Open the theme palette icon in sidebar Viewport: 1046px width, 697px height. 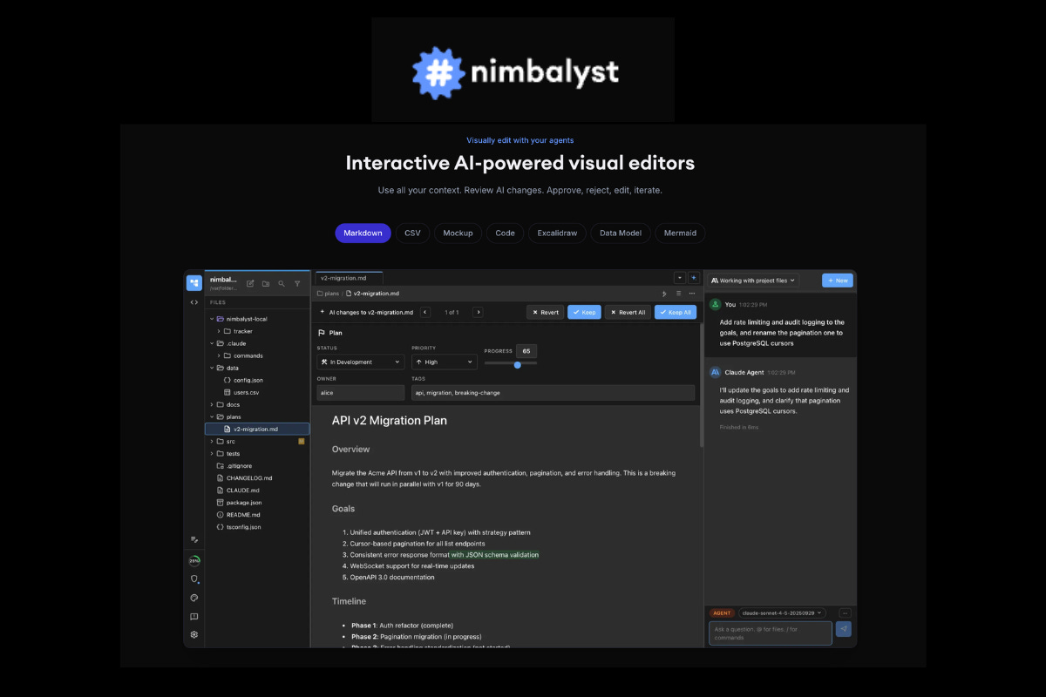point(194,598)
